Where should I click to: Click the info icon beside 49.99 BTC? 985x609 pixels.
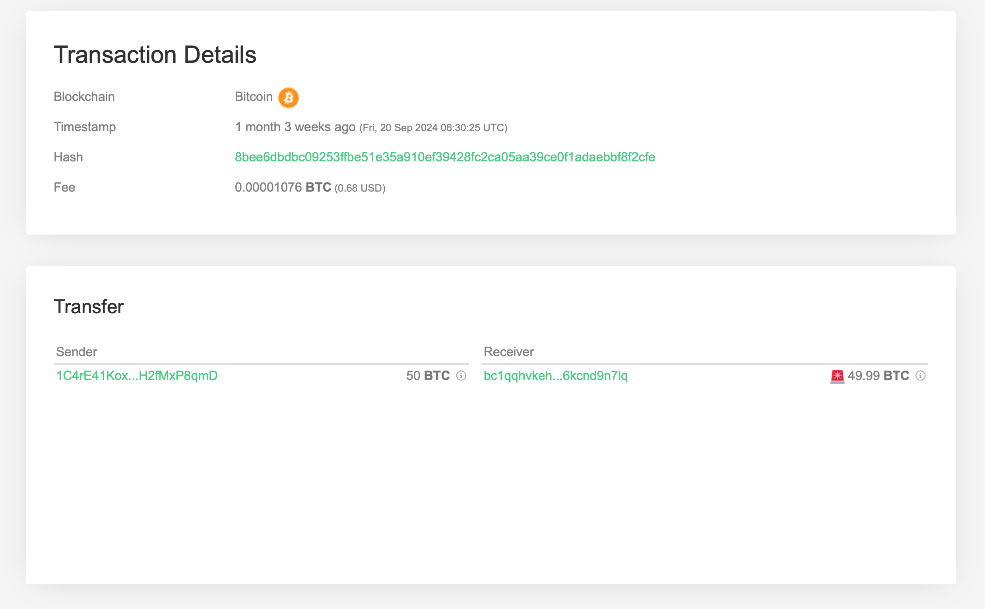[920, 376]
